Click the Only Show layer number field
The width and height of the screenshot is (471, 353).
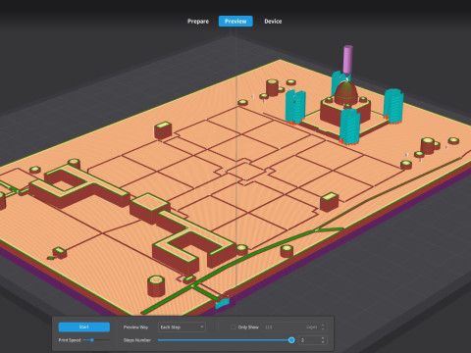[x=291, y=327]
